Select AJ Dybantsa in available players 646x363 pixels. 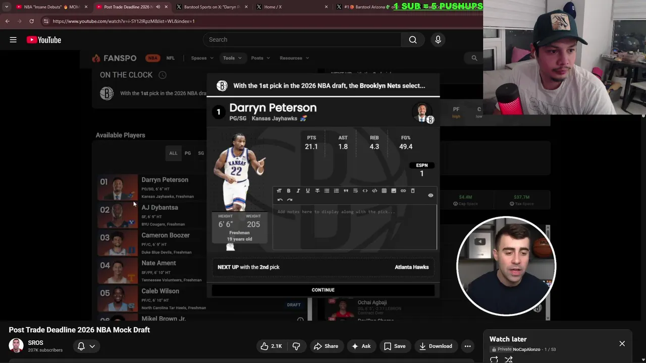tap(159, 207)
